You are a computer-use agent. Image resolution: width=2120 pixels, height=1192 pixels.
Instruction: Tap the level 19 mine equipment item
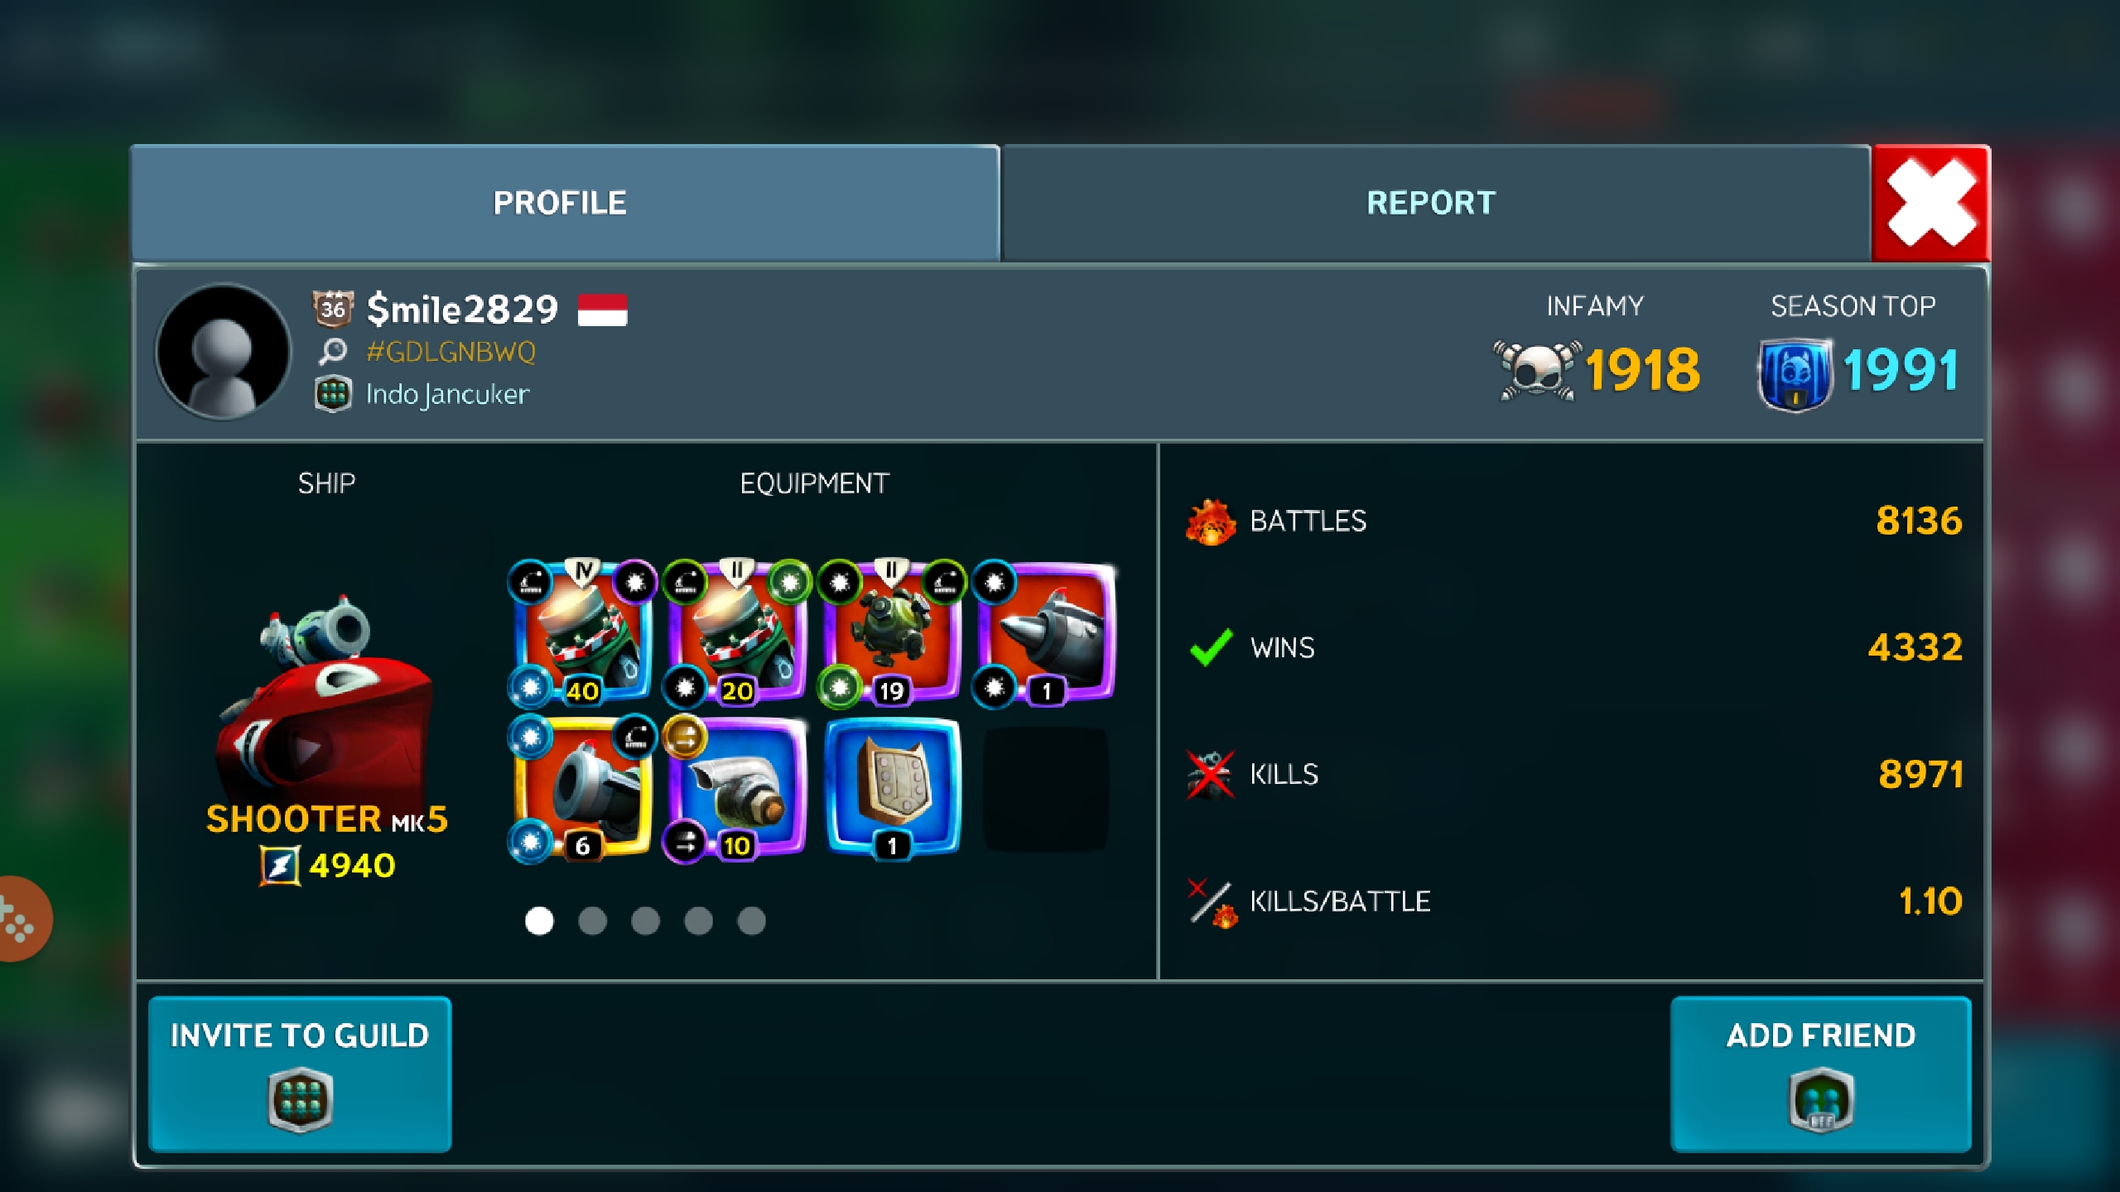coord(891,633)
